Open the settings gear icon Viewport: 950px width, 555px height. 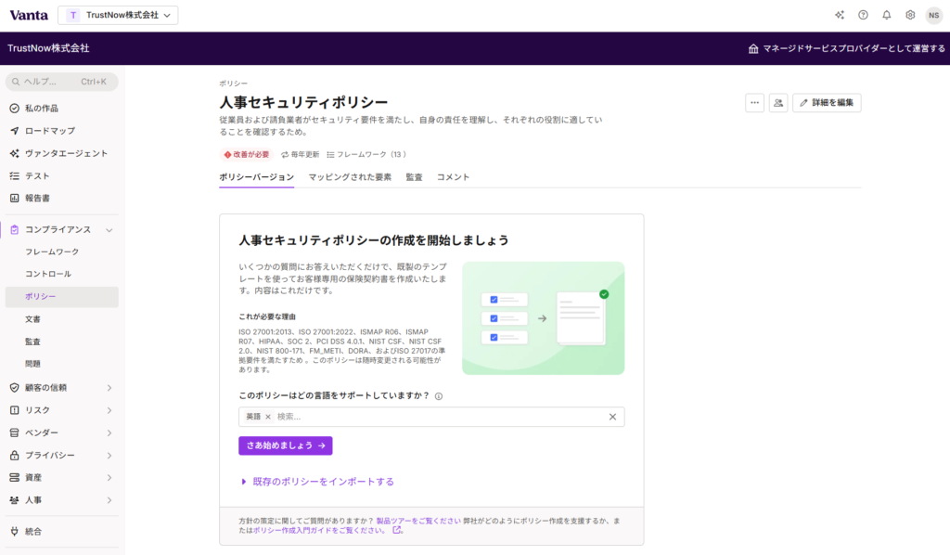(910, 15)
